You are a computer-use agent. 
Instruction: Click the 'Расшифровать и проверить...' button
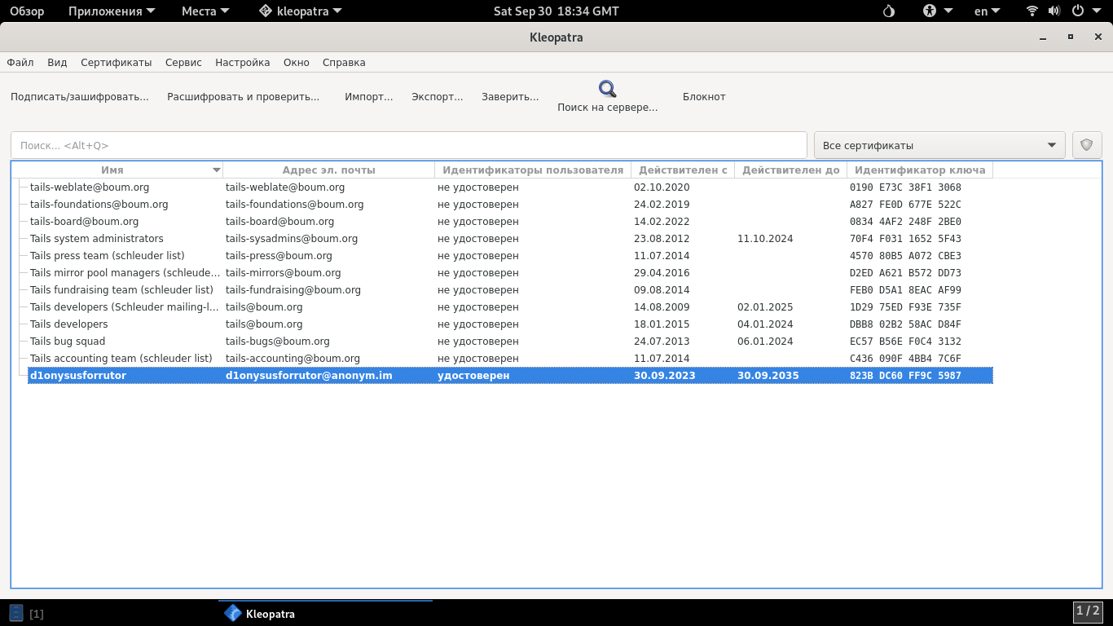[243, 96]
